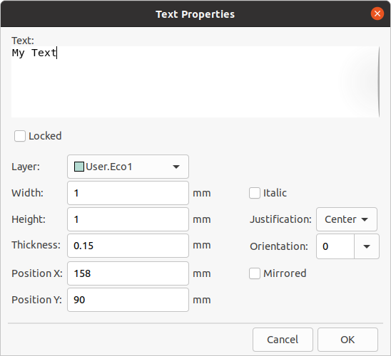Click the Thickness field showing 0.15
Image resolution: width=391 pixels, height=356 pixels.
point(128,246)
